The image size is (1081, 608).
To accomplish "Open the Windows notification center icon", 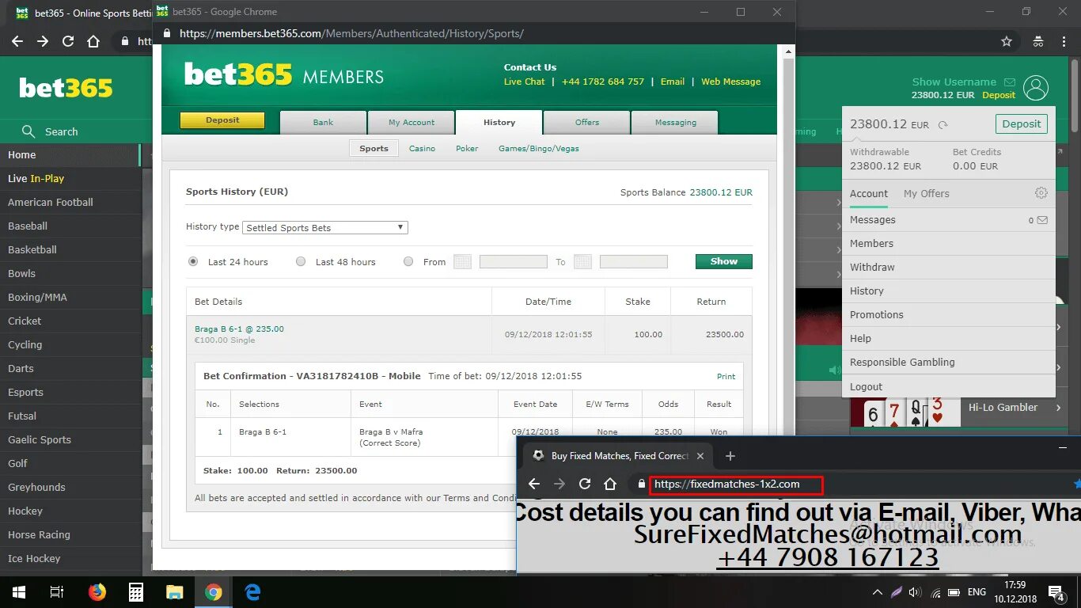I will click(1056, 592).
